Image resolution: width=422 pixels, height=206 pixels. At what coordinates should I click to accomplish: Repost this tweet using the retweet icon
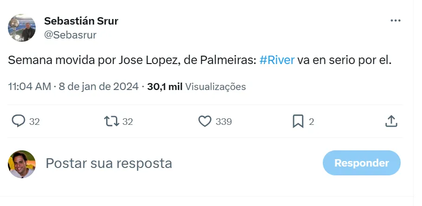(111, 122)
